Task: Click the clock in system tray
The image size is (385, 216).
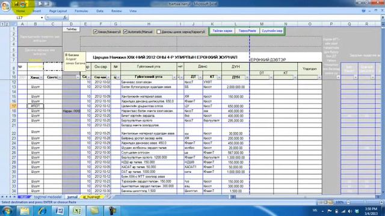Action: (x=371, y=211)
